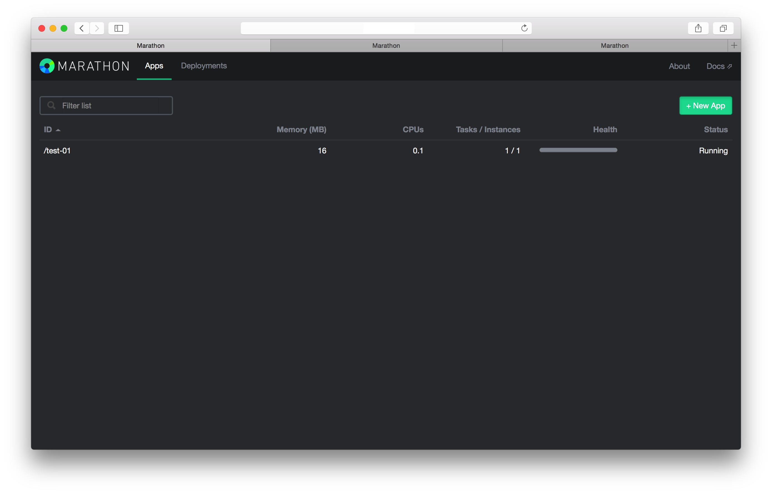Close the window with red button

pos(41,28)
